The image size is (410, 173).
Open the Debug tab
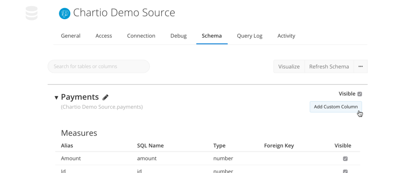[x=179, y=35]
